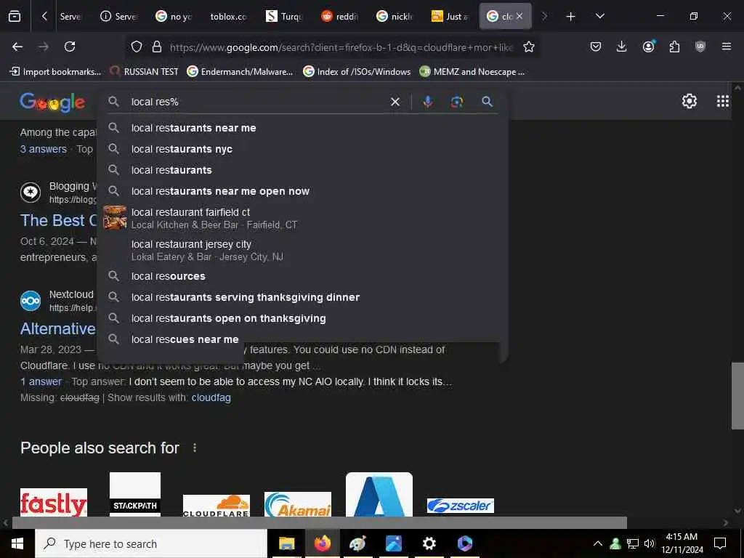
Task: Open Google quick settings gear
Action: 689,101
